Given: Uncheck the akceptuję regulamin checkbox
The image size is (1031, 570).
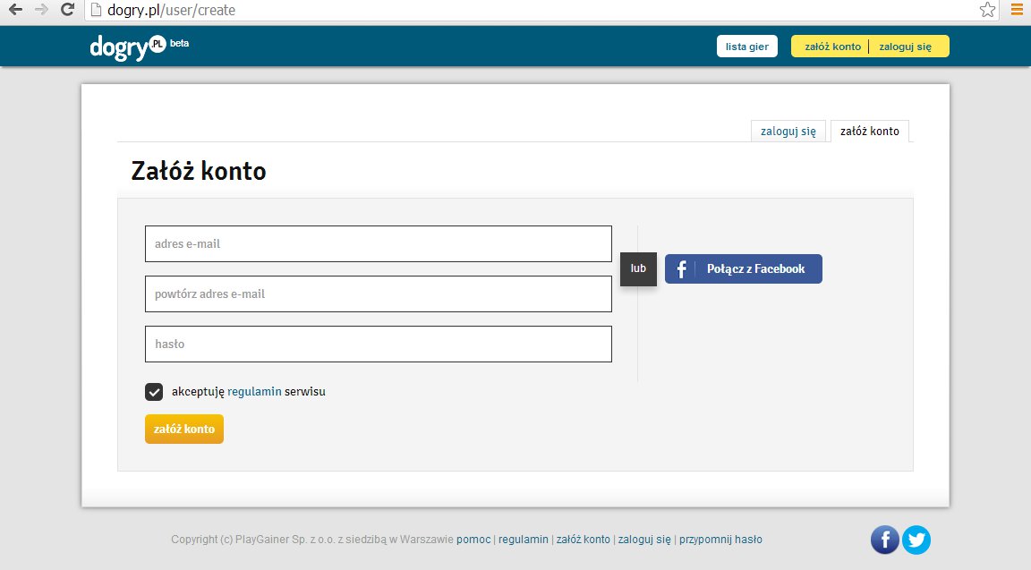Looking at the screenshot, I should click(154, 392).
